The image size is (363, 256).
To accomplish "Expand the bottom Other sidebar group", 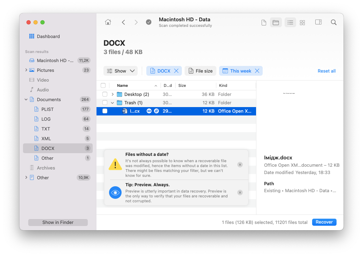I will point(26,178).
